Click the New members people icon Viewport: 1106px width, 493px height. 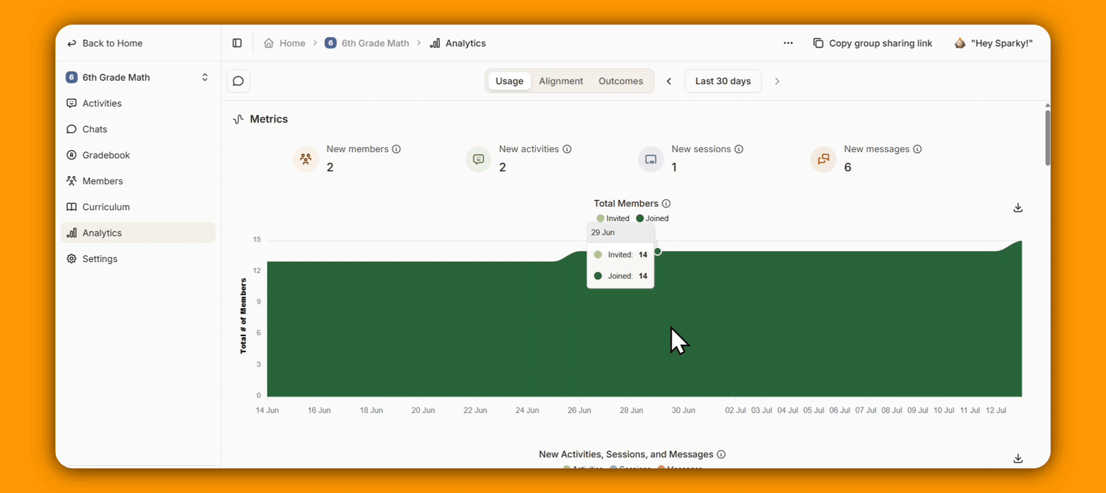point(306,160)
